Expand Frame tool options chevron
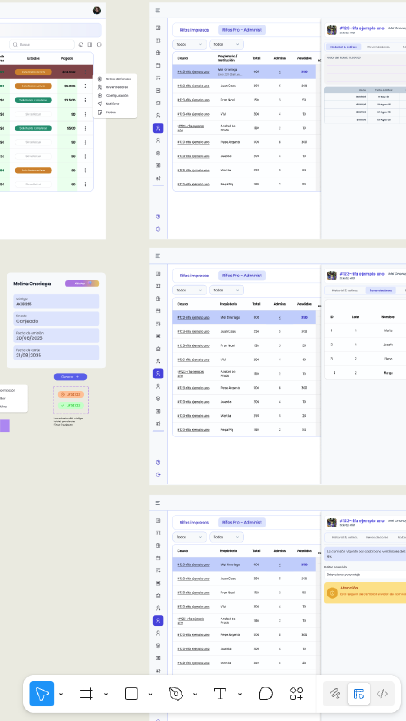406x721 pixels. [x=106, y=694]
